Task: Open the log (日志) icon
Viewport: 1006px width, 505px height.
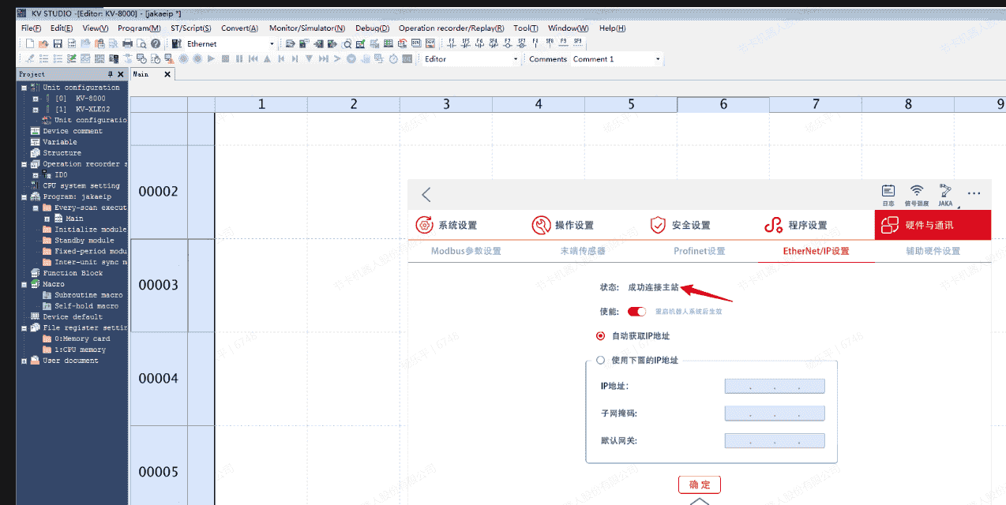Action: (888, 194)
